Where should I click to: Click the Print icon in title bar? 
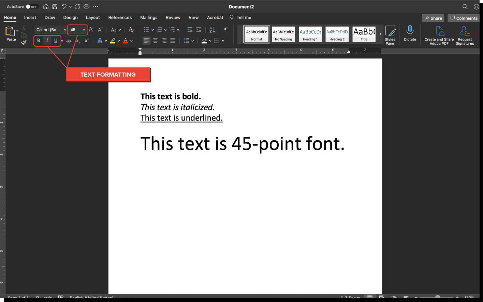pos(86,6)
